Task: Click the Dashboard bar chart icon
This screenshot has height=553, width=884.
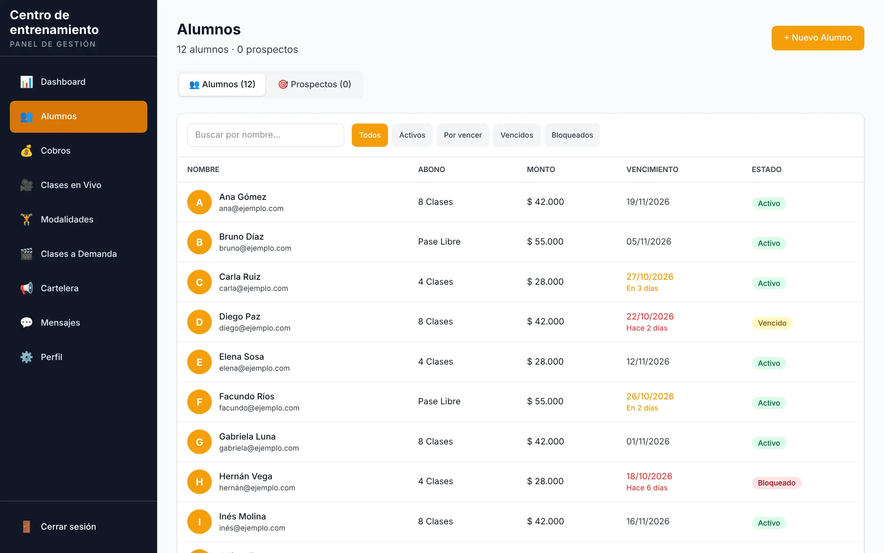Action: click(x=27, y=82)
